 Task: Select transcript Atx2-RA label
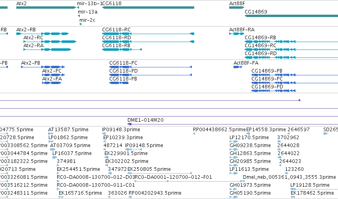tap(33, 46)
